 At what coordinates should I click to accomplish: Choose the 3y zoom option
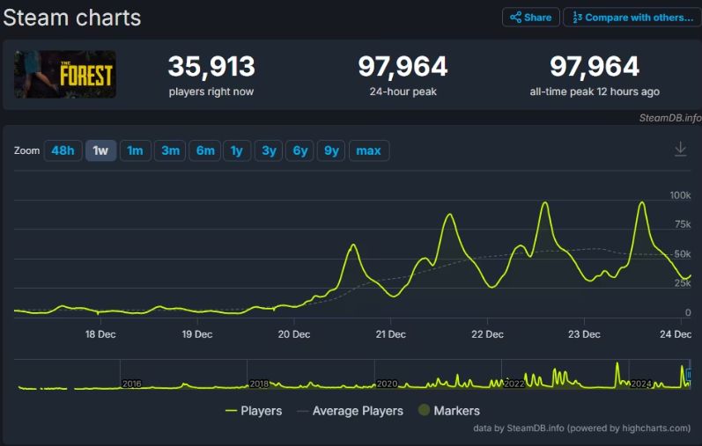pos(269,150)
